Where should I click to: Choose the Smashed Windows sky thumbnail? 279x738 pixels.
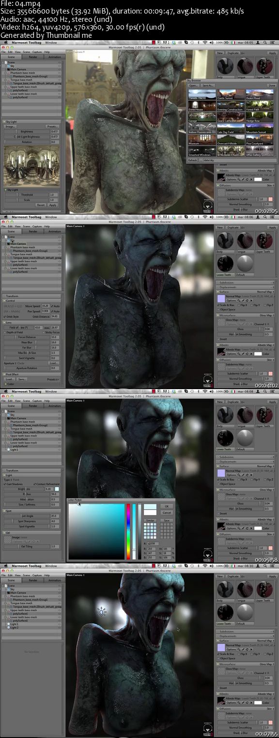[202, 151]
